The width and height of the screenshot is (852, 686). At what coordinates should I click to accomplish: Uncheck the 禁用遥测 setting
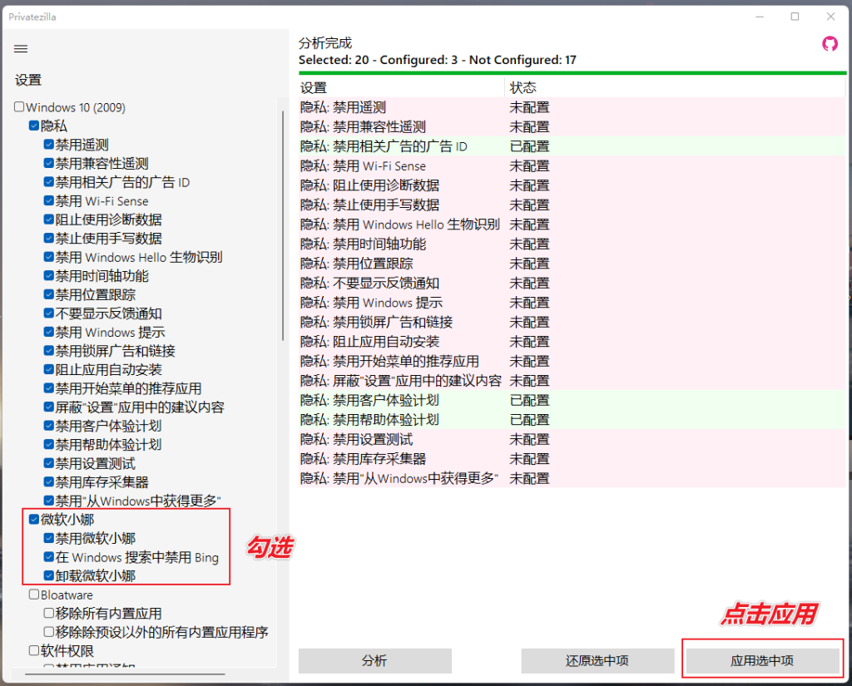(x=47, y=145)
